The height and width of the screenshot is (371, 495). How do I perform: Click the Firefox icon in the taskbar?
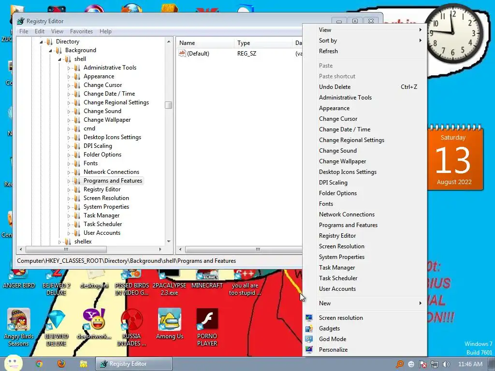(61, 364)
